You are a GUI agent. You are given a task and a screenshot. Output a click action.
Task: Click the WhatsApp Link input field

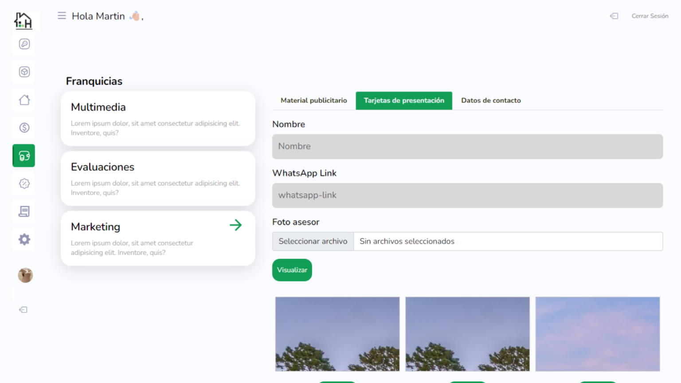click(x=467, y=195)
